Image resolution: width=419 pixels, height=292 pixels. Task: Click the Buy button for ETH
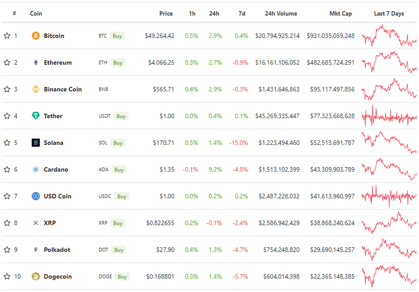[118, 62]
